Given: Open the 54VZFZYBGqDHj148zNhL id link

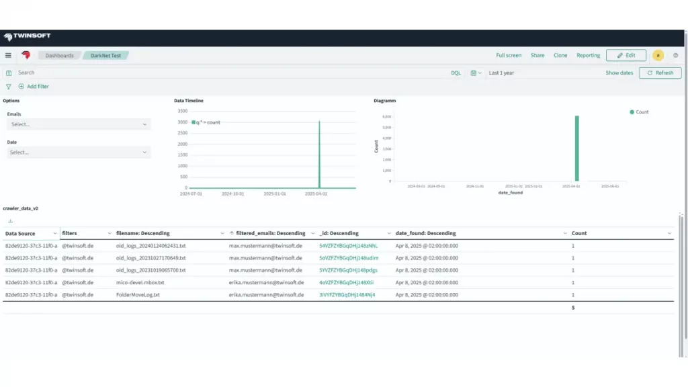Looking at the screenshot, I should (x=348, y=246).
